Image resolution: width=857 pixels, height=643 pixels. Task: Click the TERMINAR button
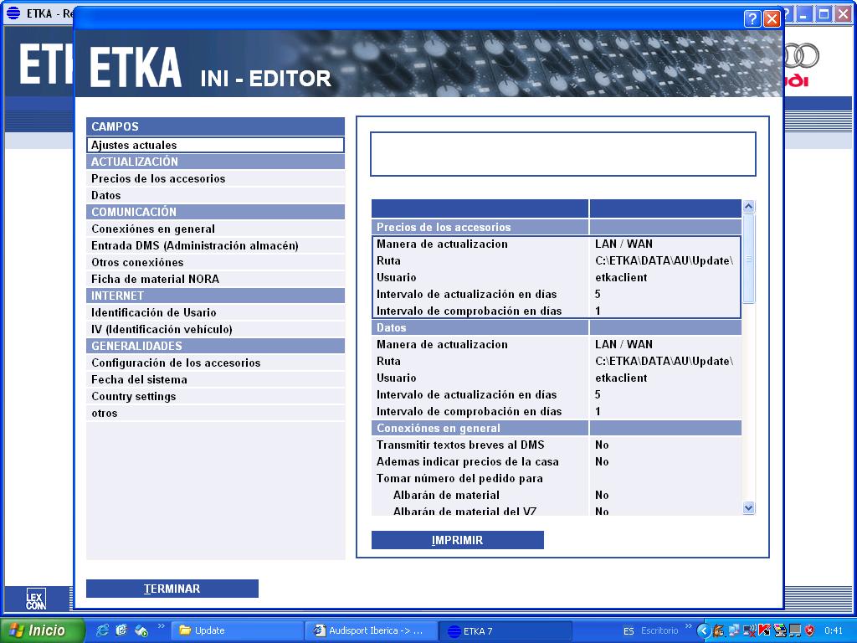[172, 589]
